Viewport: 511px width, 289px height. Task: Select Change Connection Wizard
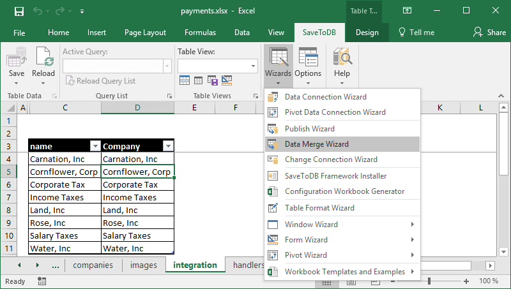point(342,159)
